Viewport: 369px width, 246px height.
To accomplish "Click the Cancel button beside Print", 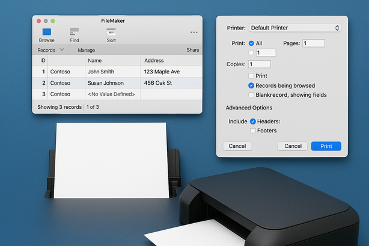I will (293, 146).
